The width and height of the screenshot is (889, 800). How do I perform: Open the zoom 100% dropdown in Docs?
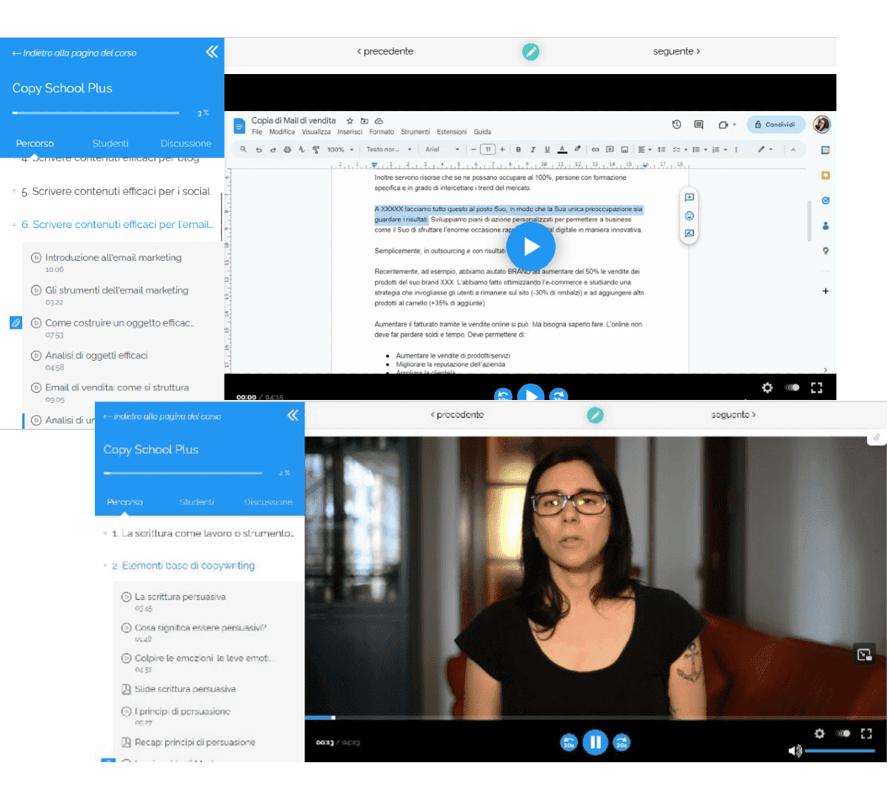point(341,150)
